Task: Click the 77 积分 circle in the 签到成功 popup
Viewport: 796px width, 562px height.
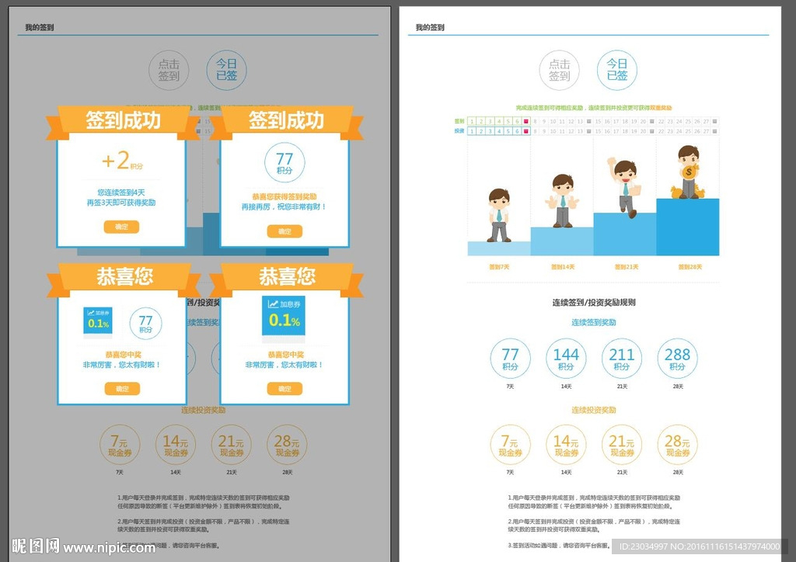Action: [285, 163]
